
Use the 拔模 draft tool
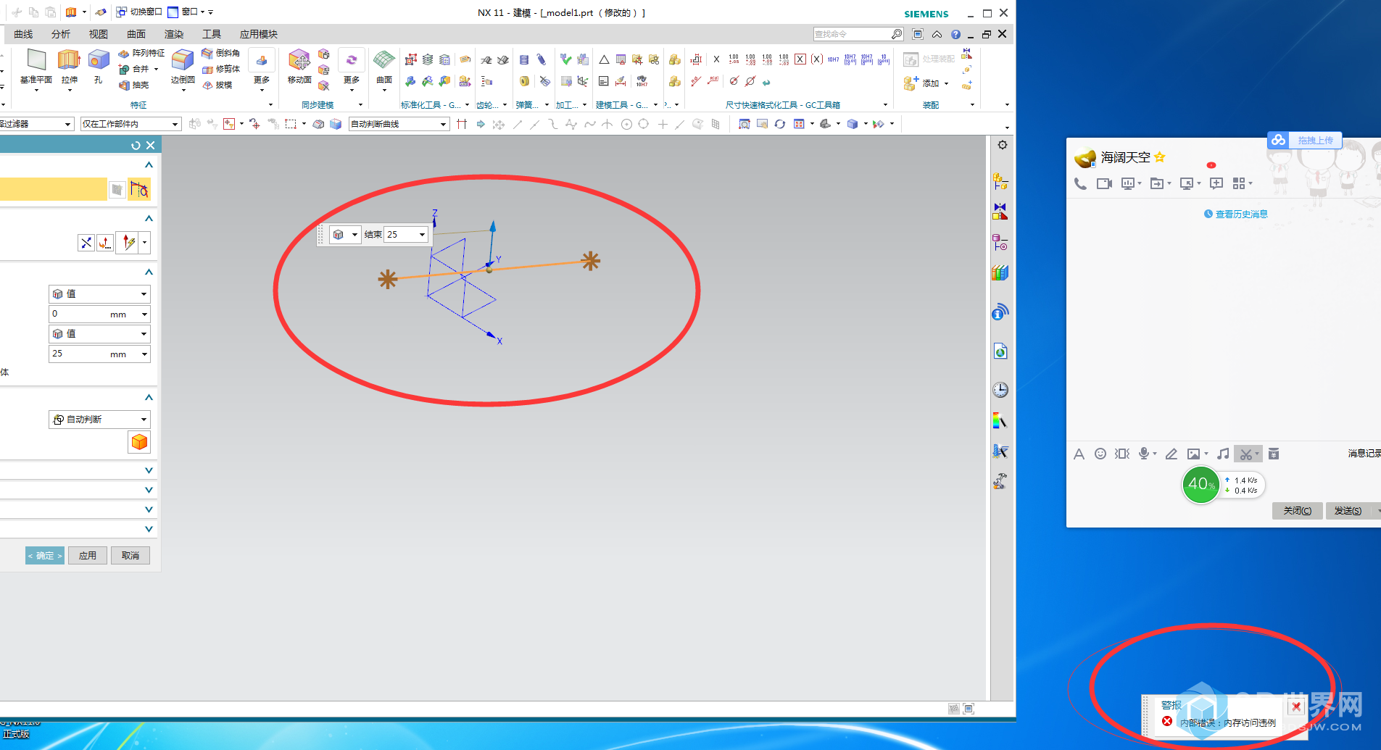click(x=217, y=85)
